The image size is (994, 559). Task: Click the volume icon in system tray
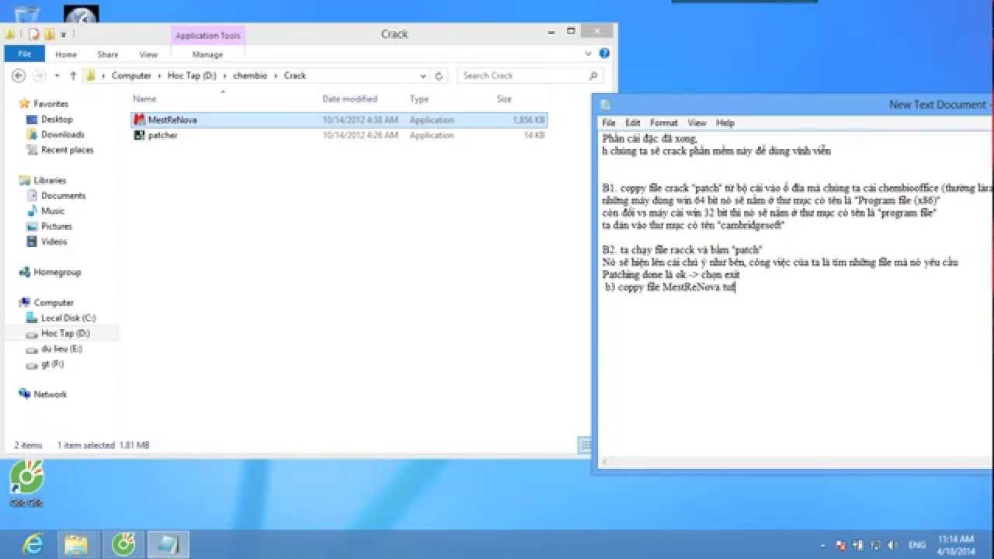(893, 545)
